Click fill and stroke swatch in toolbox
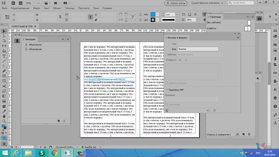The width and height of the screenshot is (279, 157). click(4, 127)
